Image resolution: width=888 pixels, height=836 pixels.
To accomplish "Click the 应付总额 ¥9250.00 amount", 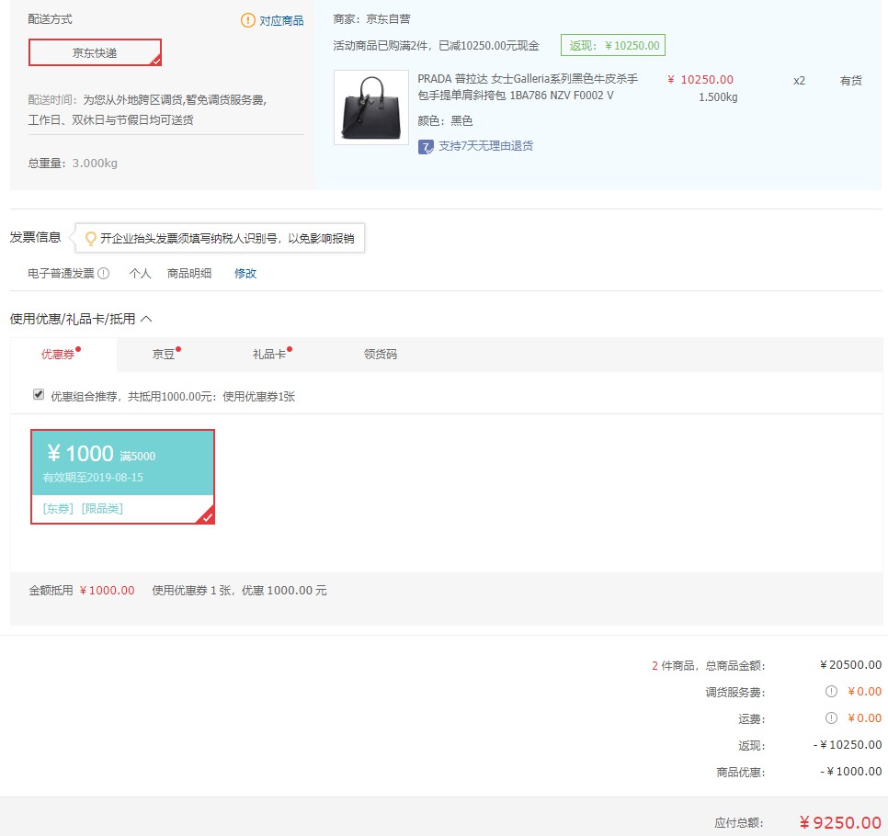I will click(840, 822).
